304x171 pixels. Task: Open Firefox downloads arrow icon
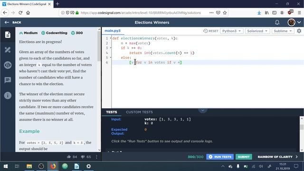[x=259, y=13]
